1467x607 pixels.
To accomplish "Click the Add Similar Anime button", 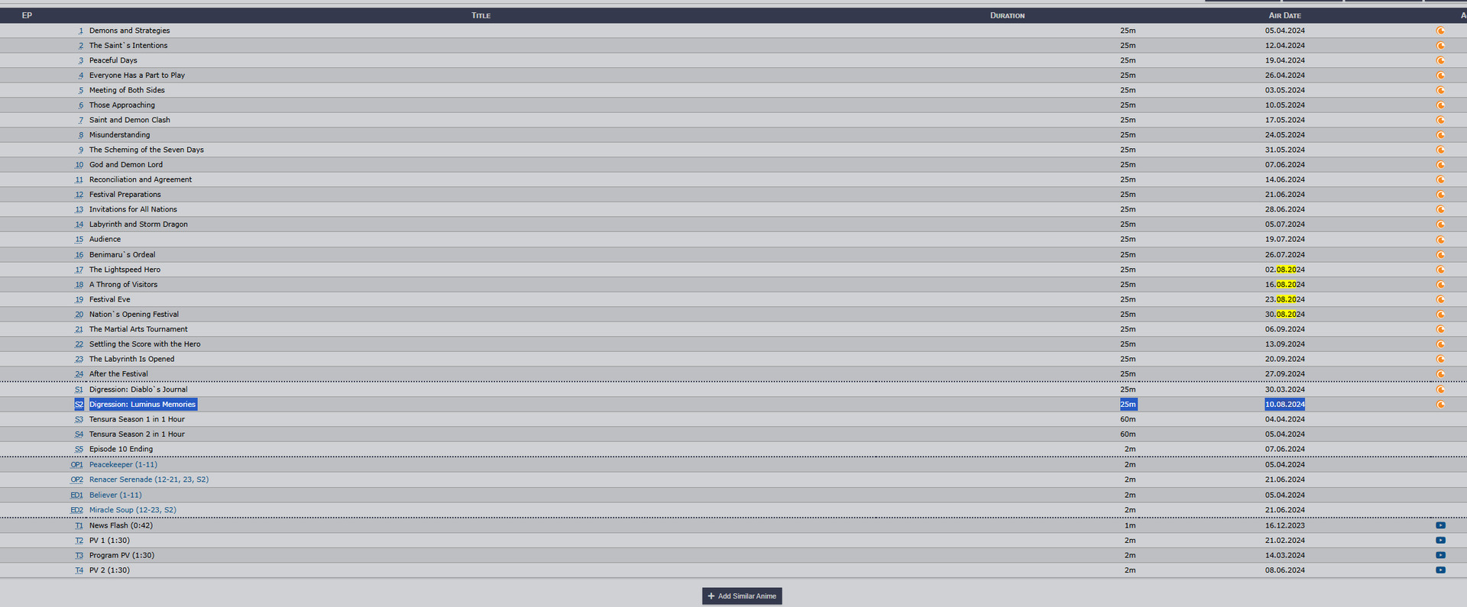I will coord(742,596).
